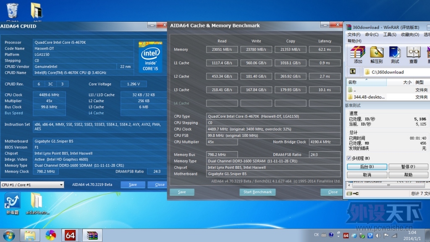
Task: Click the Start Benchmark button
Action: point(257,192)
